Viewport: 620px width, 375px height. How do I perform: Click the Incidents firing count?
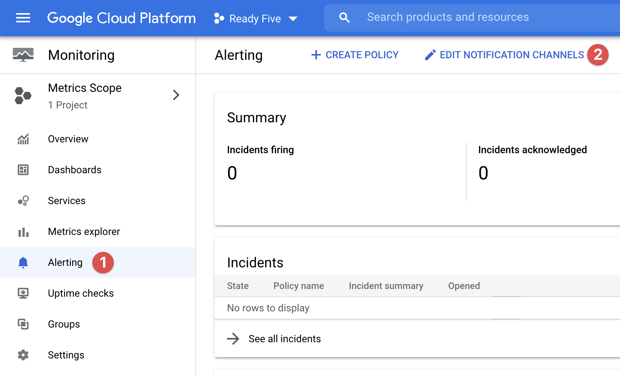pyautogui.click(x=232, y=173)
